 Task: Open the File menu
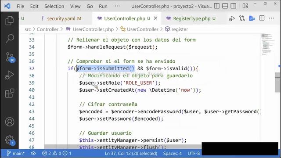[21, 6]
